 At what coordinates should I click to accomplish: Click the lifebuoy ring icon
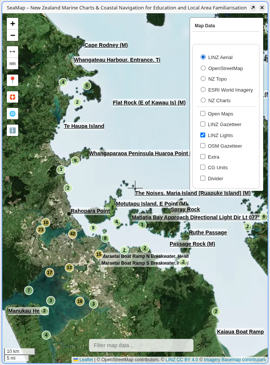point(12,97)
